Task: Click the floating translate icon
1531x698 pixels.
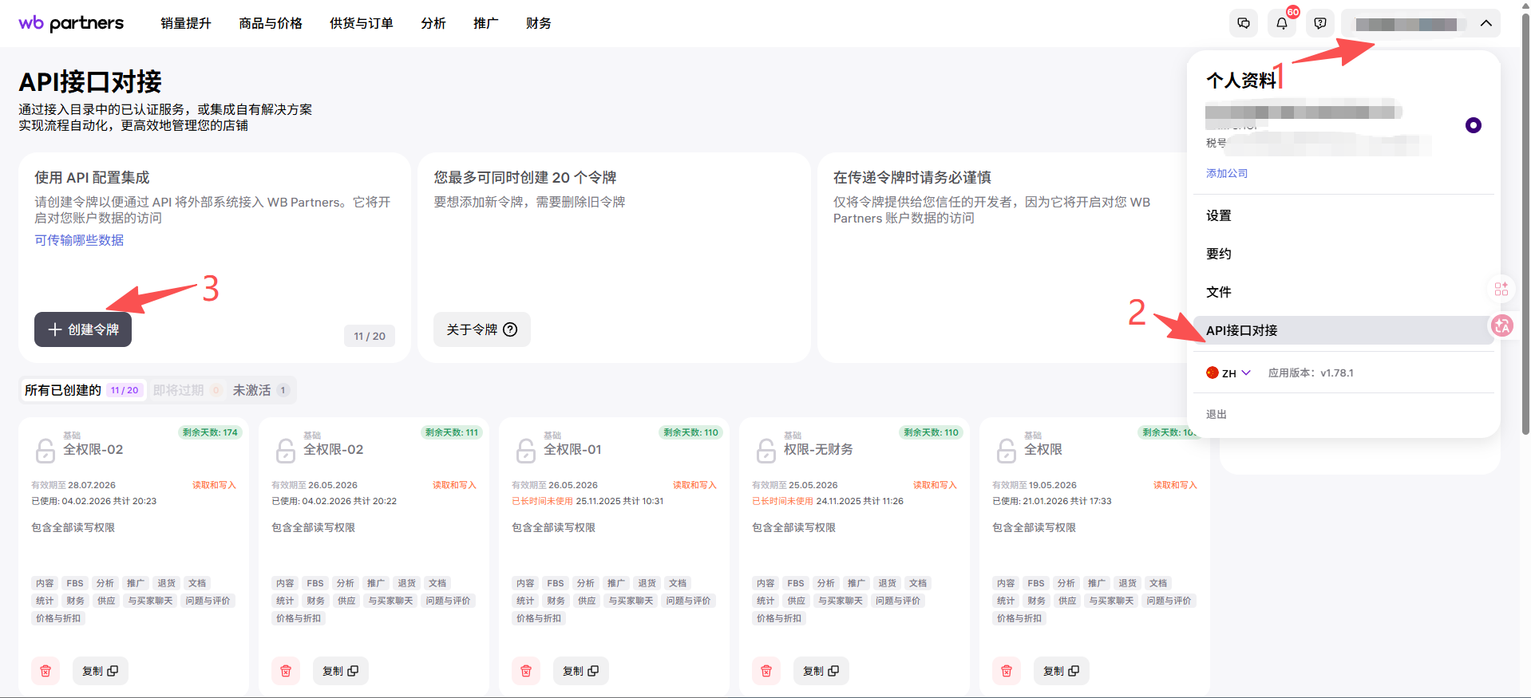Action: coord(1501,325)
